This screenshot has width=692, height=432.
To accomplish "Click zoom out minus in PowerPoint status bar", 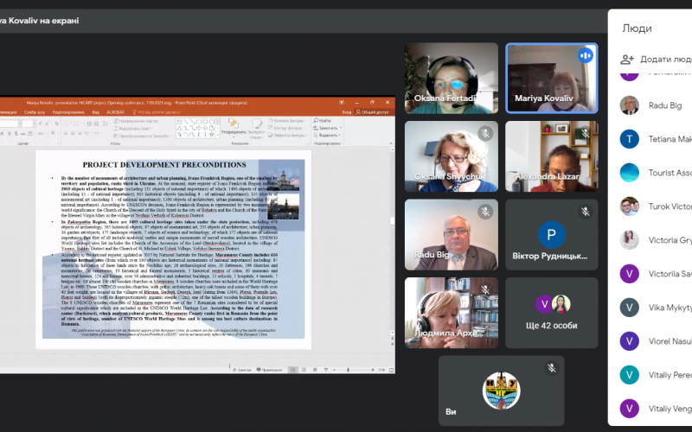I will tap(334, 370).
